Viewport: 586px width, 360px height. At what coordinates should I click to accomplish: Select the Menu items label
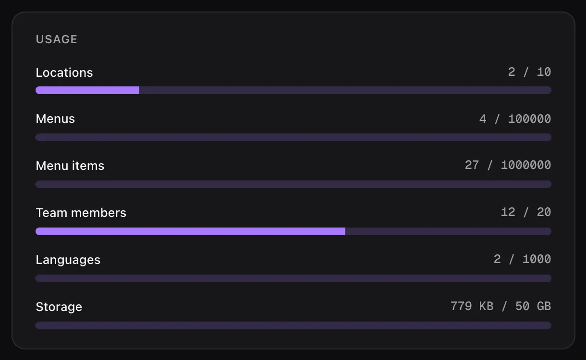[x=70, y=166]
